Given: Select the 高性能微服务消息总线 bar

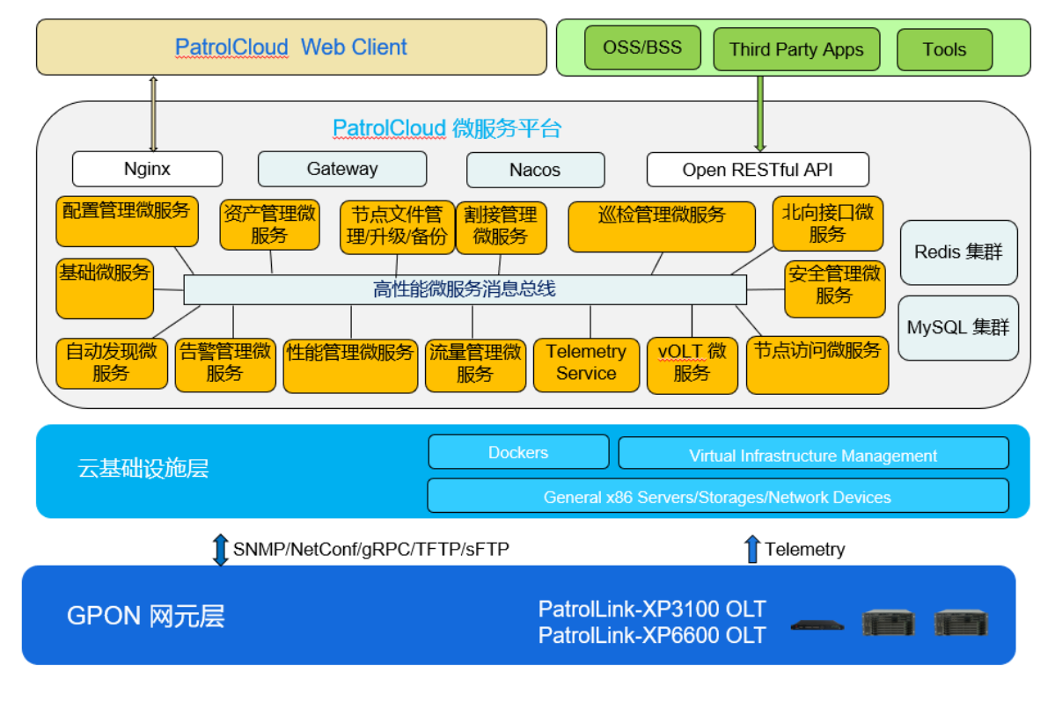Looking at the screenshot, I should pyautogui.click(x=465, y=289).
